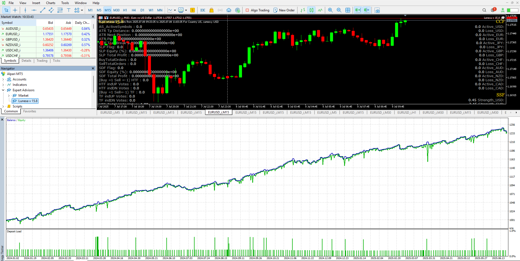Select the horizontal line drawing tool
The width and height of the screenshot is (520, 261).
click(x=34, y=10)
